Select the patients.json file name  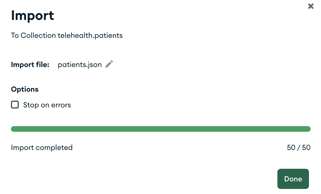pos(79,64)
